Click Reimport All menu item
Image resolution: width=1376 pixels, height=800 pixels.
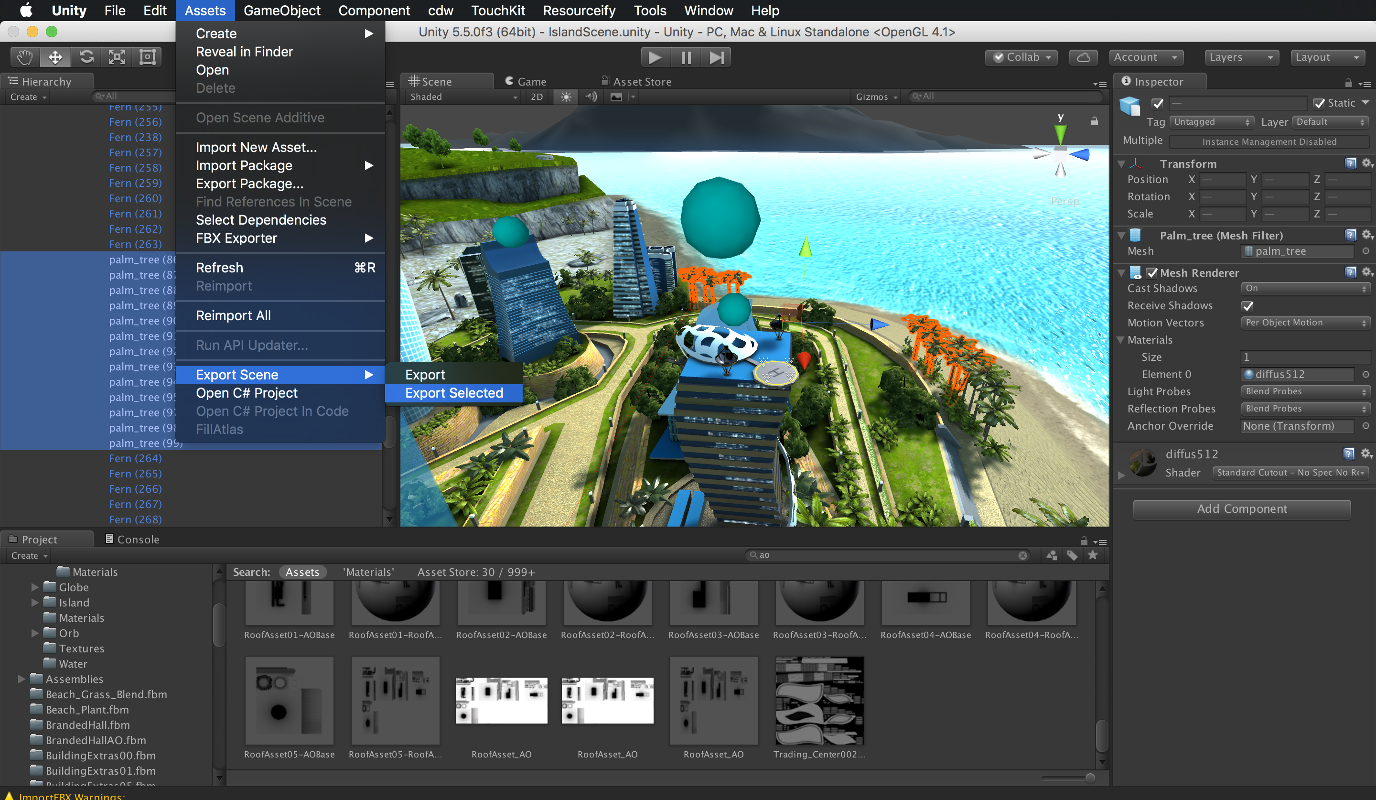click(280, 315)
